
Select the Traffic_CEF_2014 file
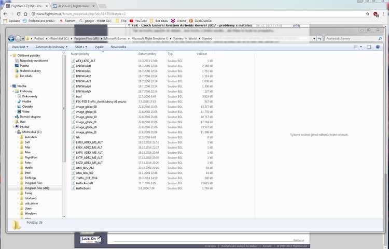tap(85, 178)
